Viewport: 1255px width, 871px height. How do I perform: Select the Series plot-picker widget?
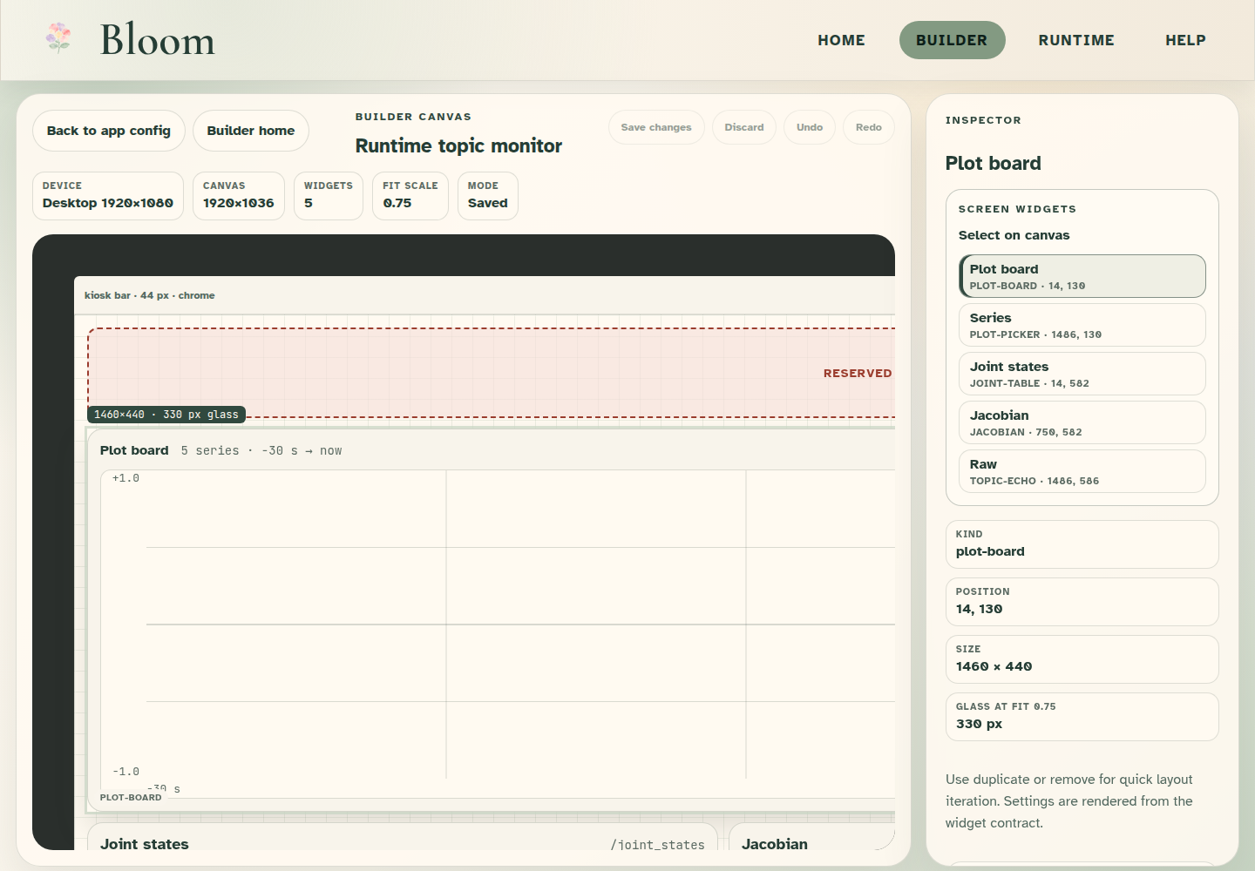coord(1082,325)
